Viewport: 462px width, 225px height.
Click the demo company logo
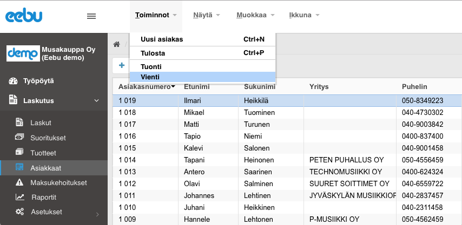pyautogui.click(x=23, y=53)
